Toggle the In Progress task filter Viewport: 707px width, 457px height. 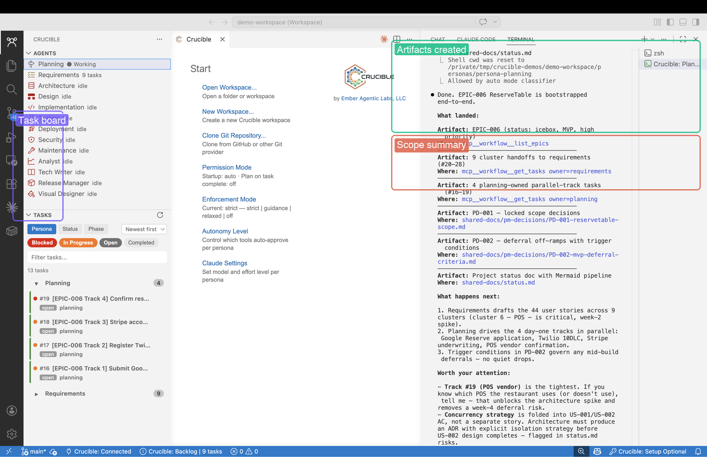[78, 243]
